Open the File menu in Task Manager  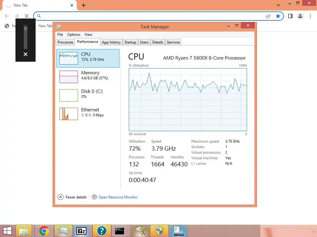pos(60,35)
